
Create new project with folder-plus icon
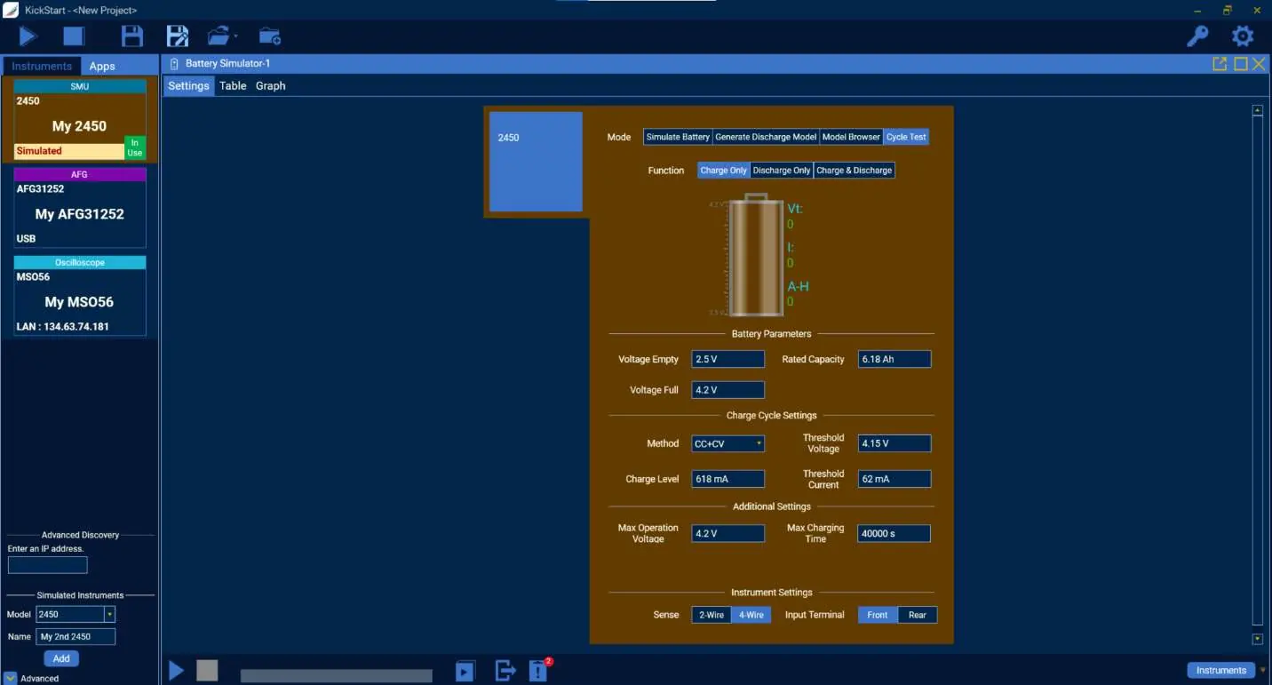(x=270, y=36)
